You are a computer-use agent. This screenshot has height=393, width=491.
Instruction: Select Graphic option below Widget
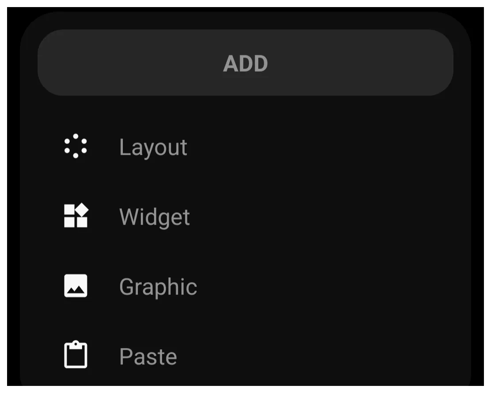[x=245, y=286]
